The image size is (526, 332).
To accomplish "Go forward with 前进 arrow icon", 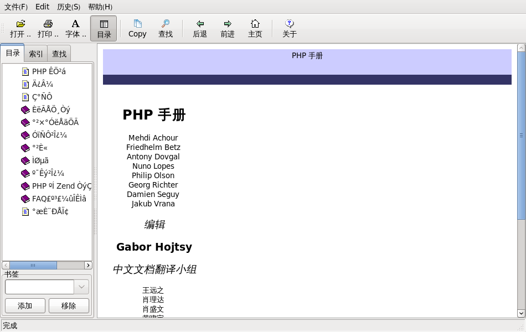I will [228, 29].
